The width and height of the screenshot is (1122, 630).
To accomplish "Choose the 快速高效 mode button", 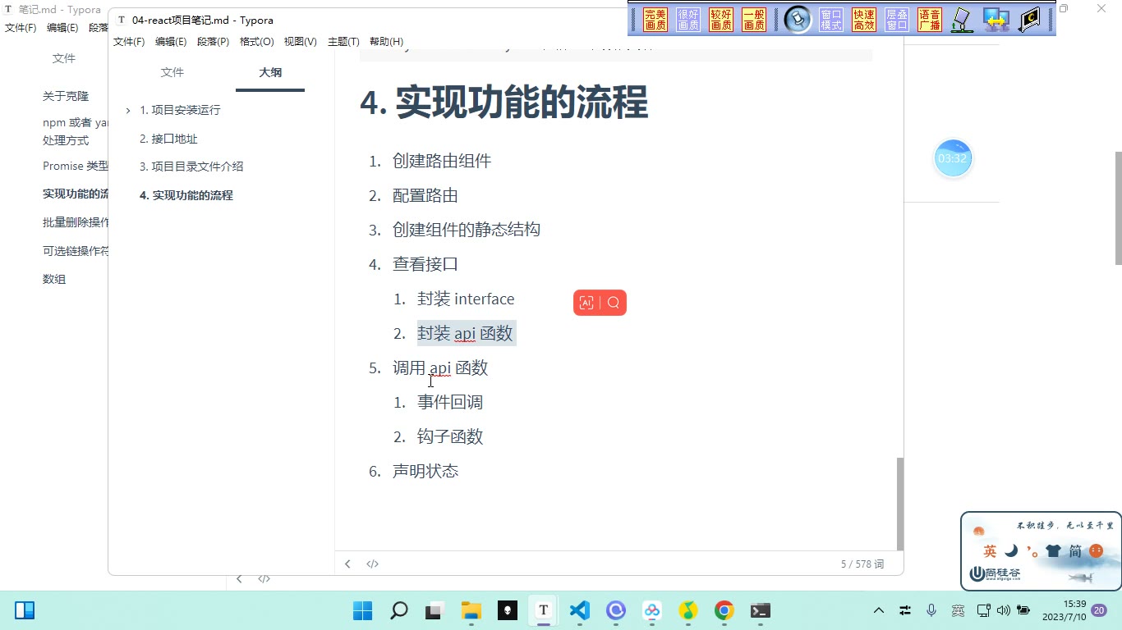I will [864, 20].
